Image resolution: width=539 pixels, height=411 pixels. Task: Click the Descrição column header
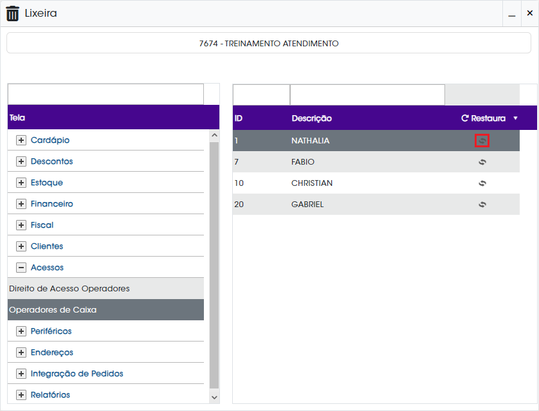tap(311, 118)
